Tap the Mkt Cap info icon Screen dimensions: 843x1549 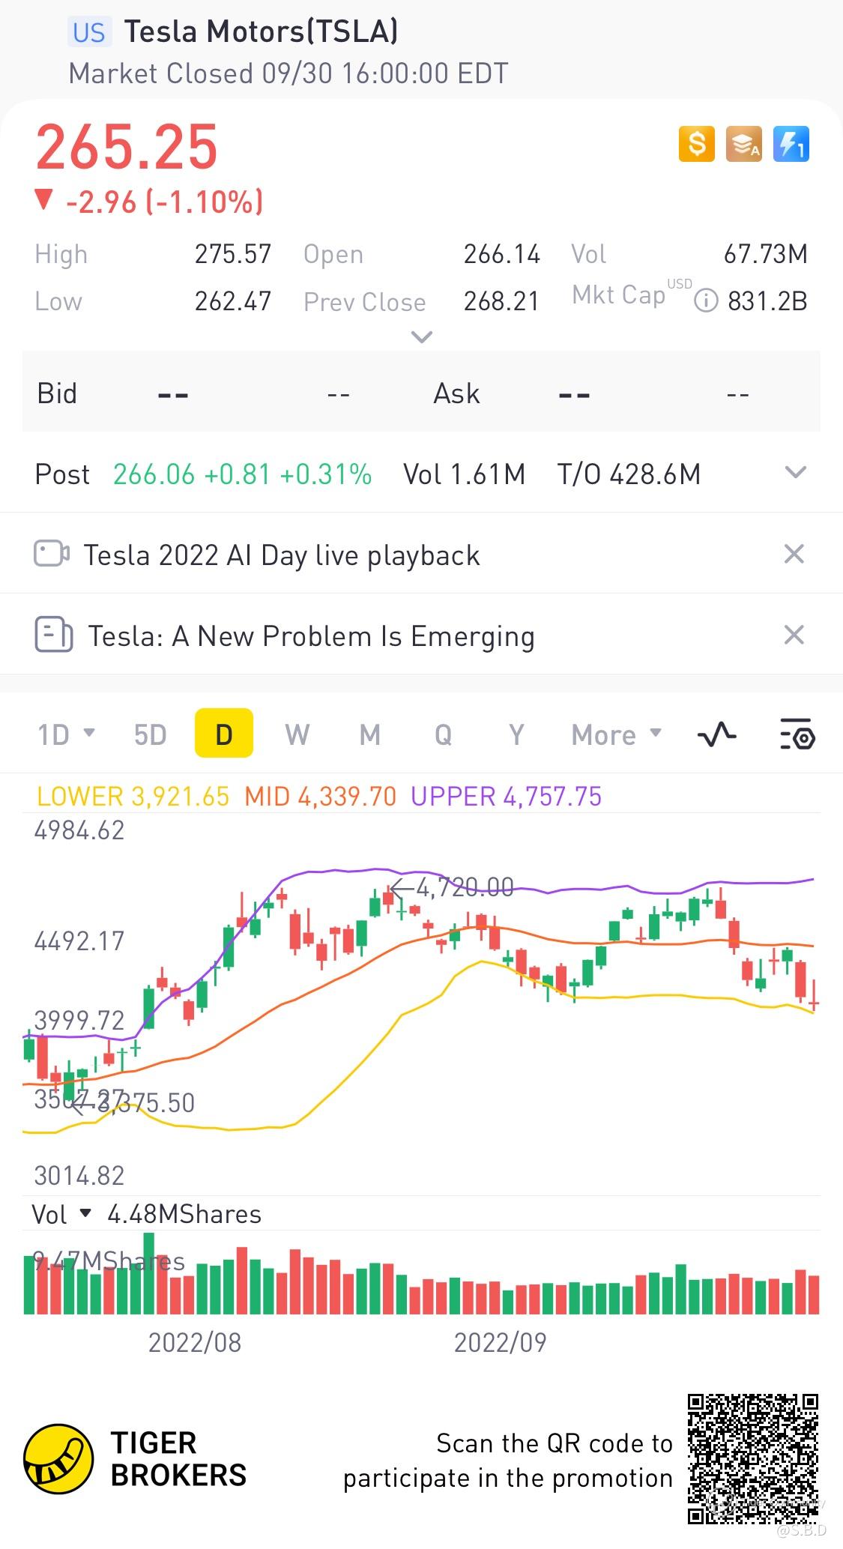point(706,301)
